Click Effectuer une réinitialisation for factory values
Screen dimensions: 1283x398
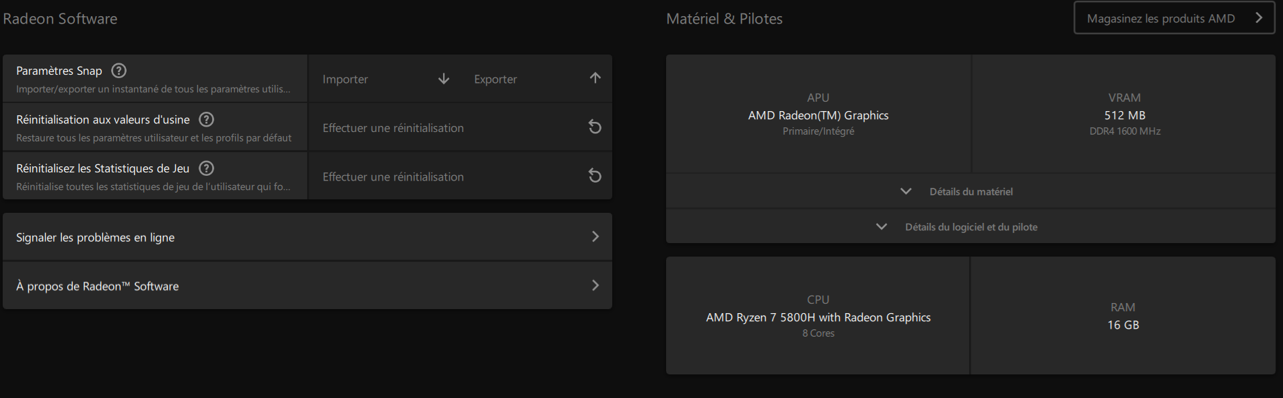coord(393,128)
